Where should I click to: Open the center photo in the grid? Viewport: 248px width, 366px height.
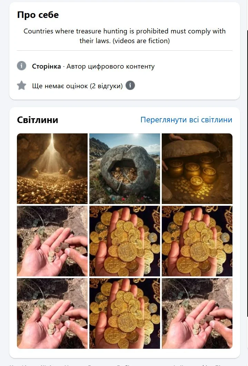[125, 241]
